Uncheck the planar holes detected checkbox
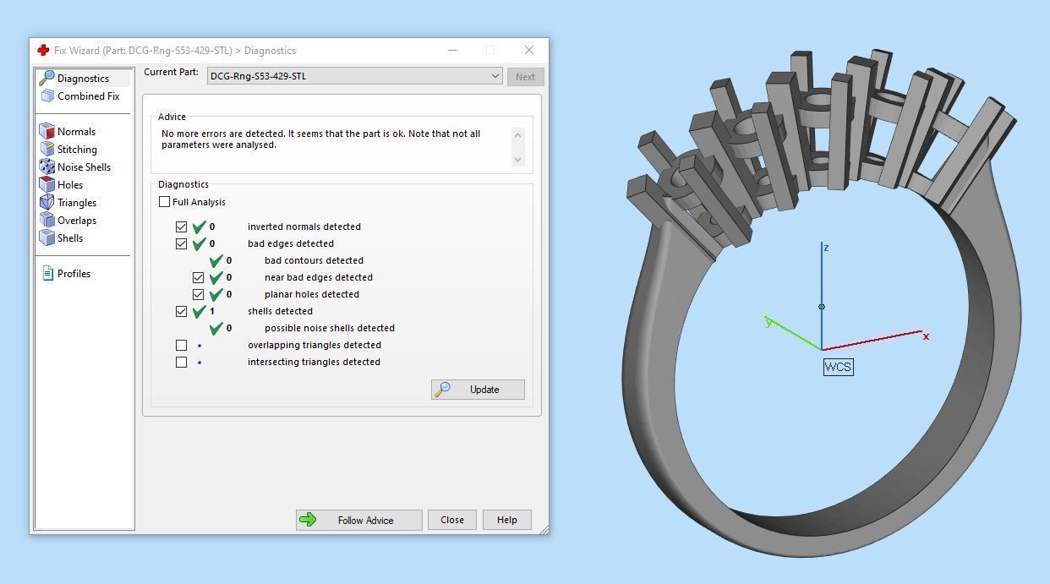Screen dimensions: 1050x584 [x=198, y=294]
